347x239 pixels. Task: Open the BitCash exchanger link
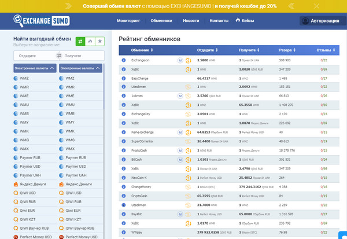click(136, 160)
